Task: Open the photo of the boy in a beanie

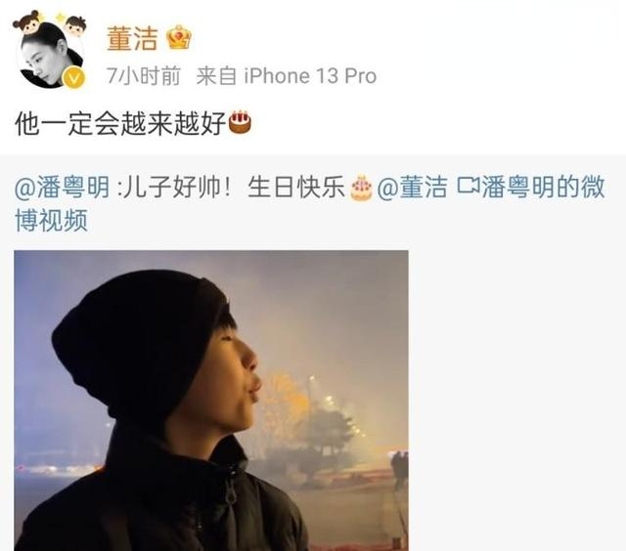Action: pos(211,401)
